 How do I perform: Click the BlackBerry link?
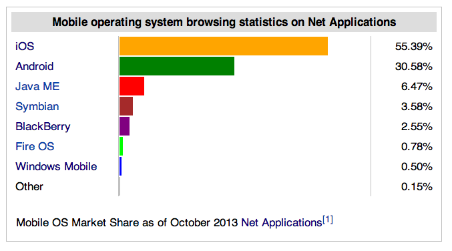coord(43,127)
